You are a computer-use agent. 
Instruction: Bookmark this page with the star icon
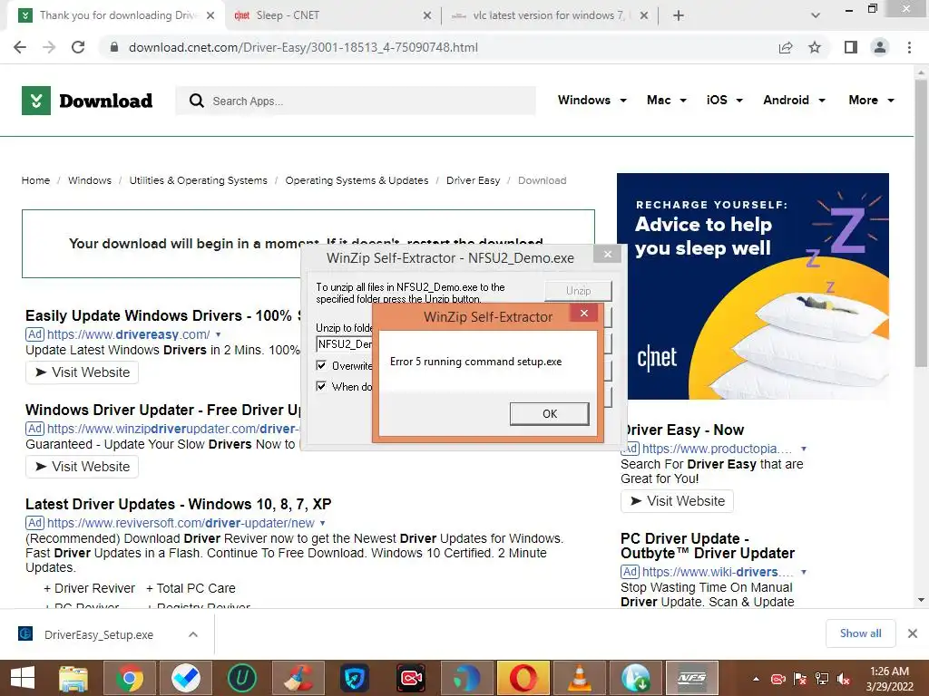(815, 47)
